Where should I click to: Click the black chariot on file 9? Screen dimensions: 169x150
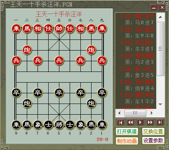coord(16,125)
